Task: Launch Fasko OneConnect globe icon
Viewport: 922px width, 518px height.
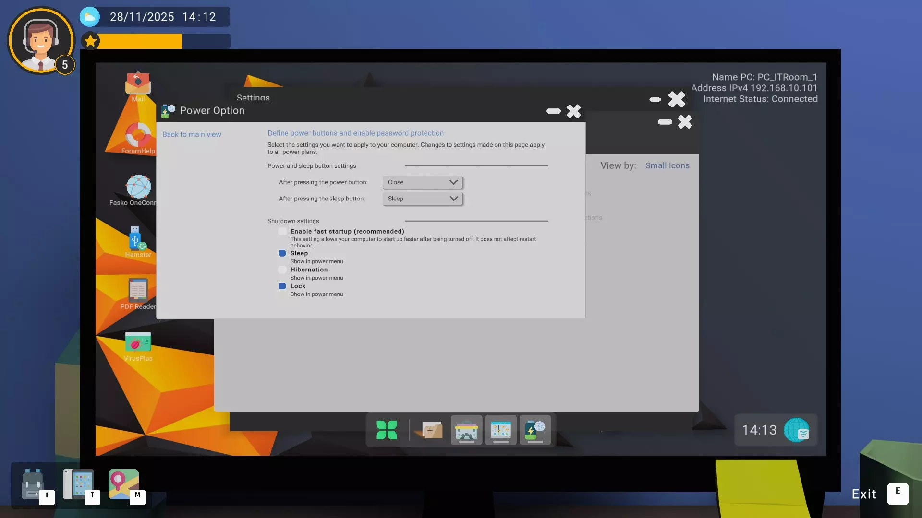Action: point(138,187)
